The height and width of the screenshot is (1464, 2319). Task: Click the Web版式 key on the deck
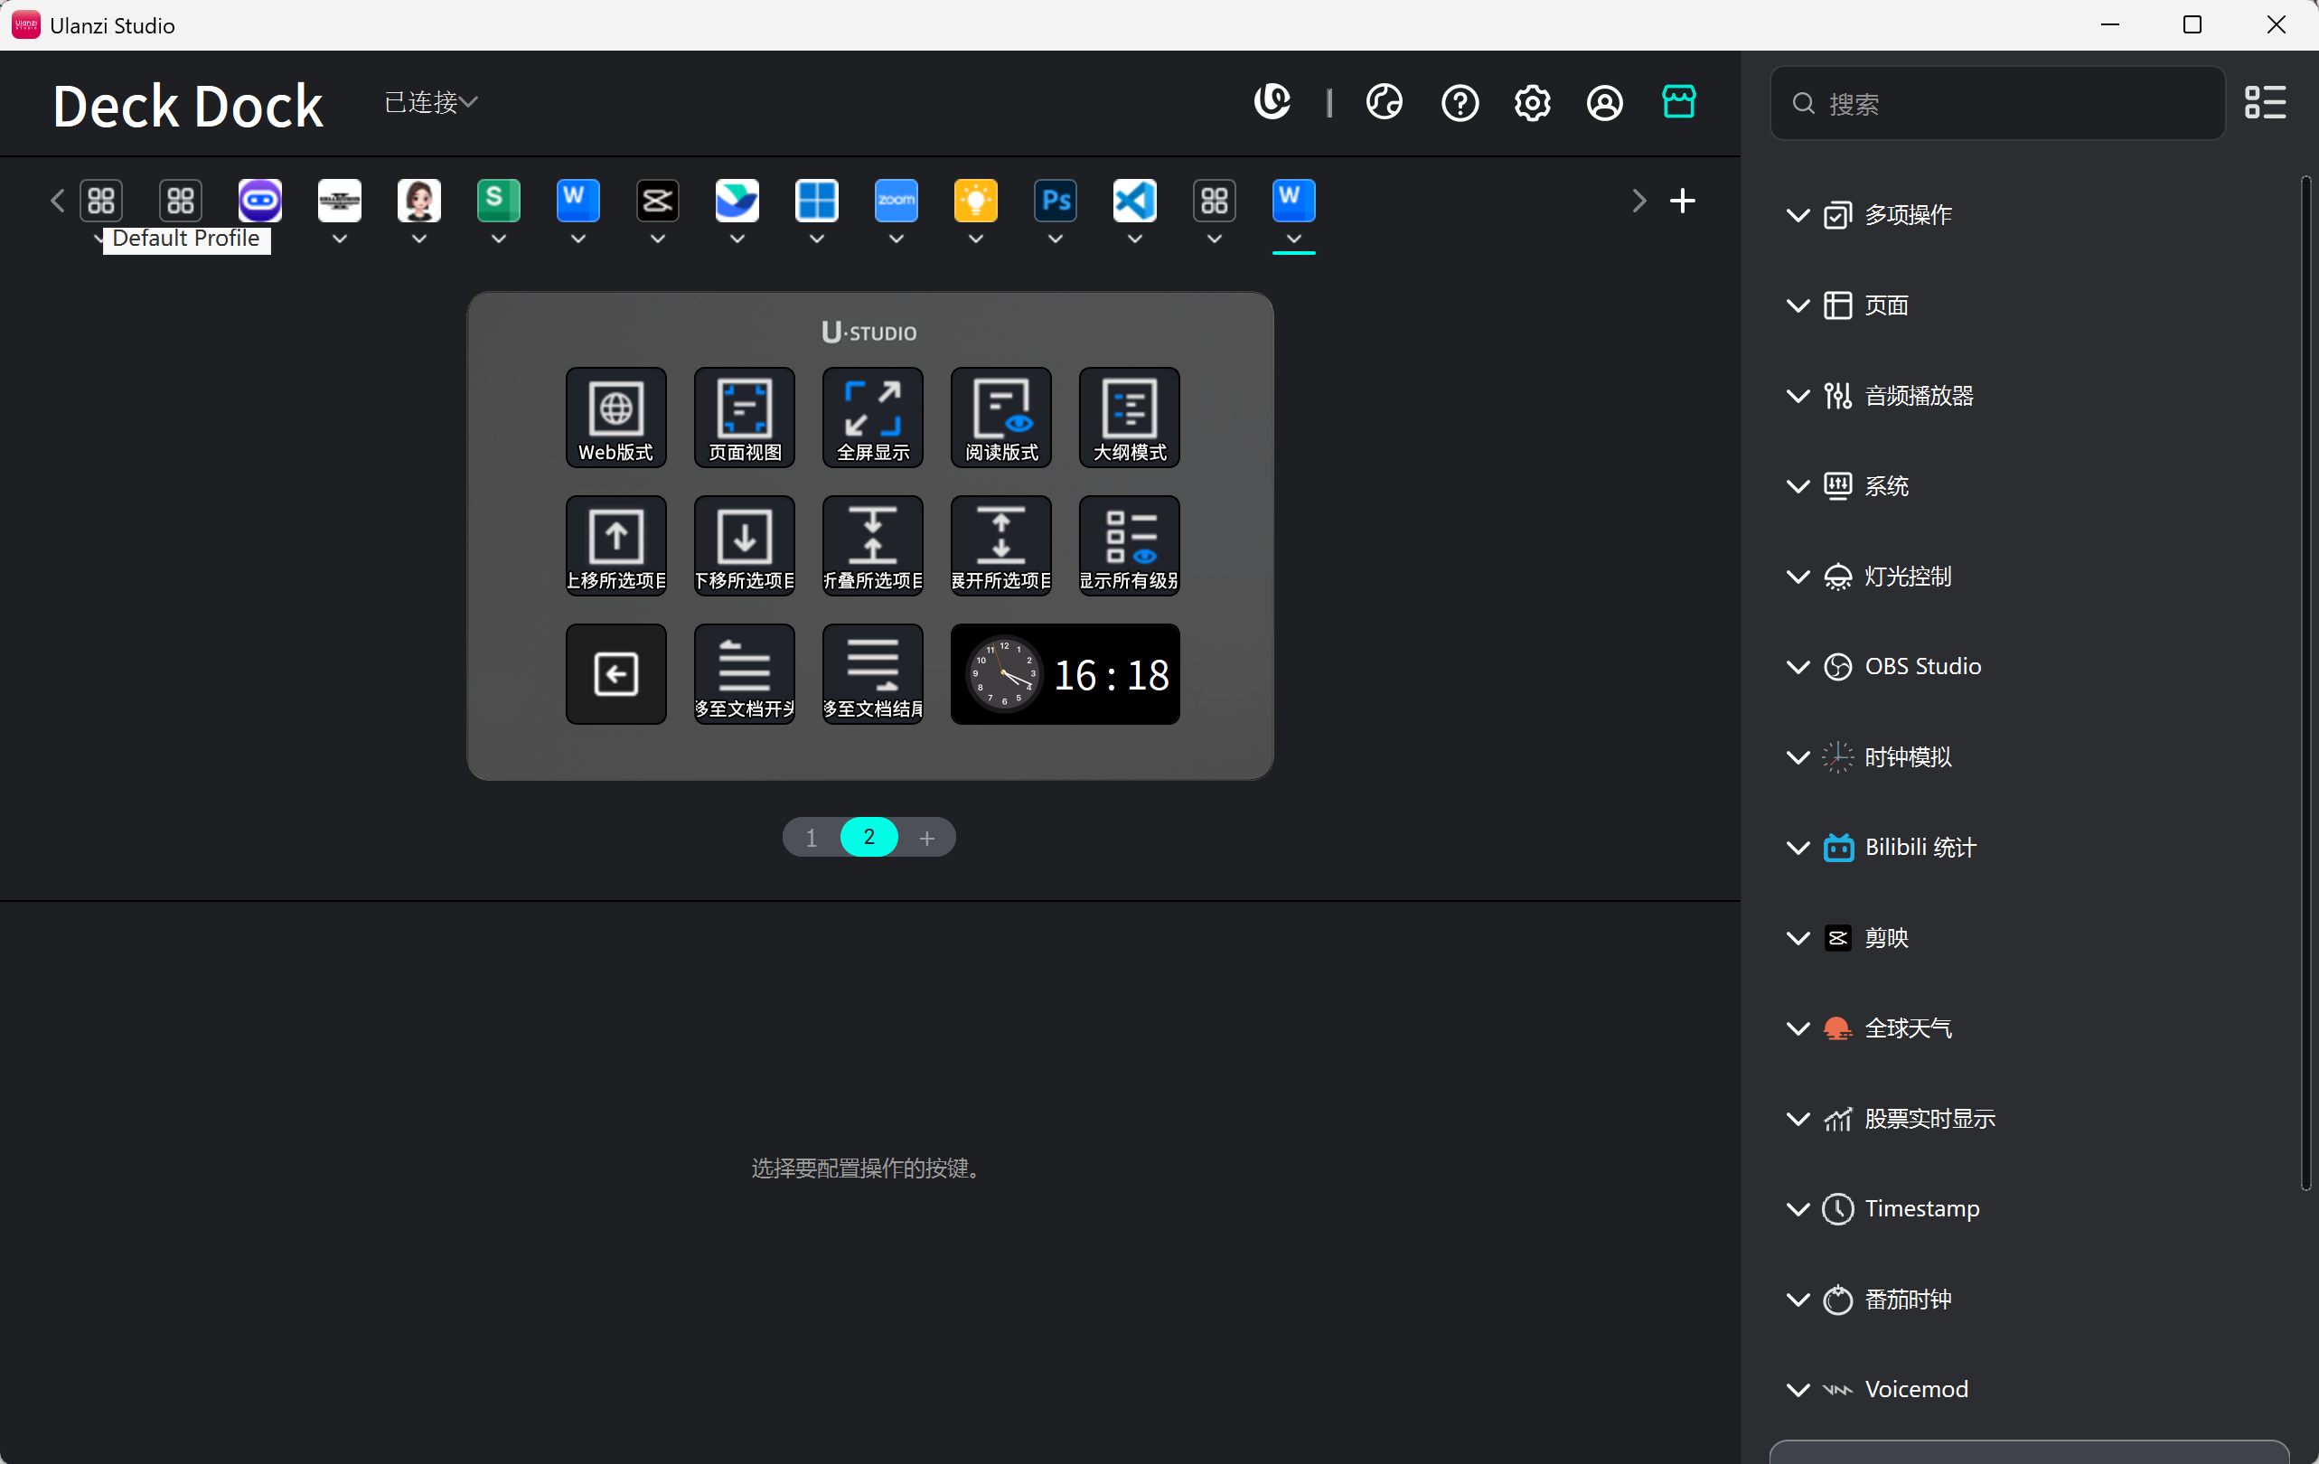(615, 417)
